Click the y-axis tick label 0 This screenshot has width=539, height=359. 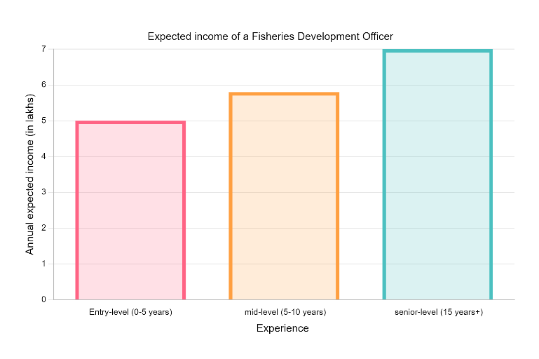(x=43, y=300)
